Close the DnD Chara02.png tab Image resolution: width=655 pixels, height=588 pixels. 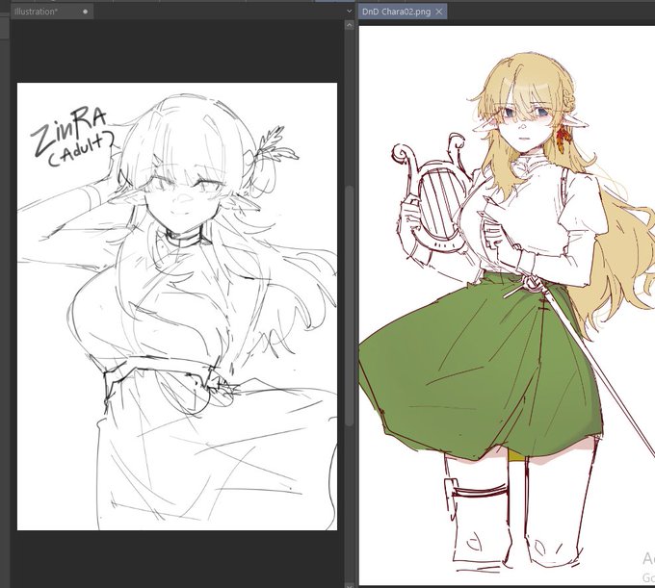pyautogui.click(x=439, y=12)
